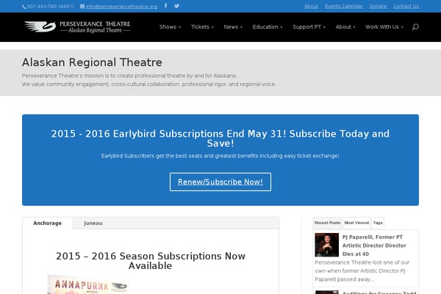Expand the About menu in main navigation
The image size is (441, 294).
345,27
